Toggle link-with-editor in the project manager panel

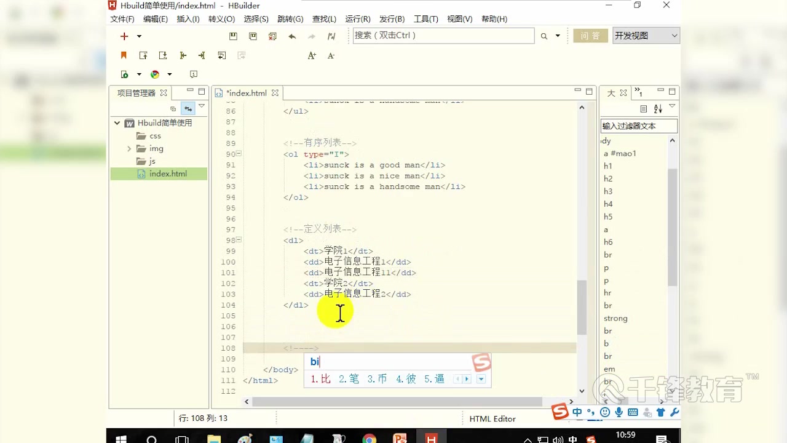pyautogui.click(x=188, y=108)
